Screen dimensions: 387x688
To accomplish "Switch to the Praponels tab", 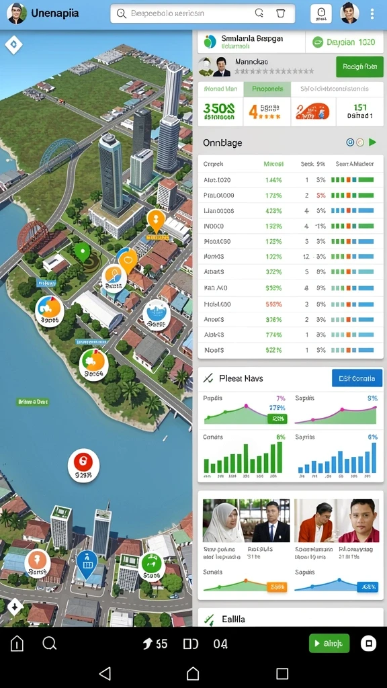I will point(267,89).
